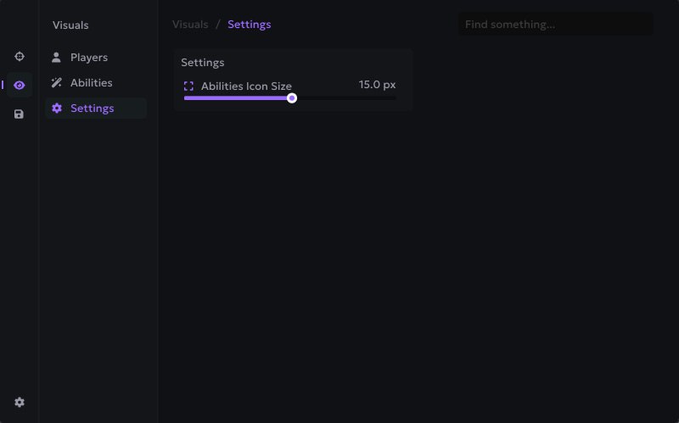679x423 pixels.
Task: Focus the Find something search field
Action: click(x=556, y=25)
